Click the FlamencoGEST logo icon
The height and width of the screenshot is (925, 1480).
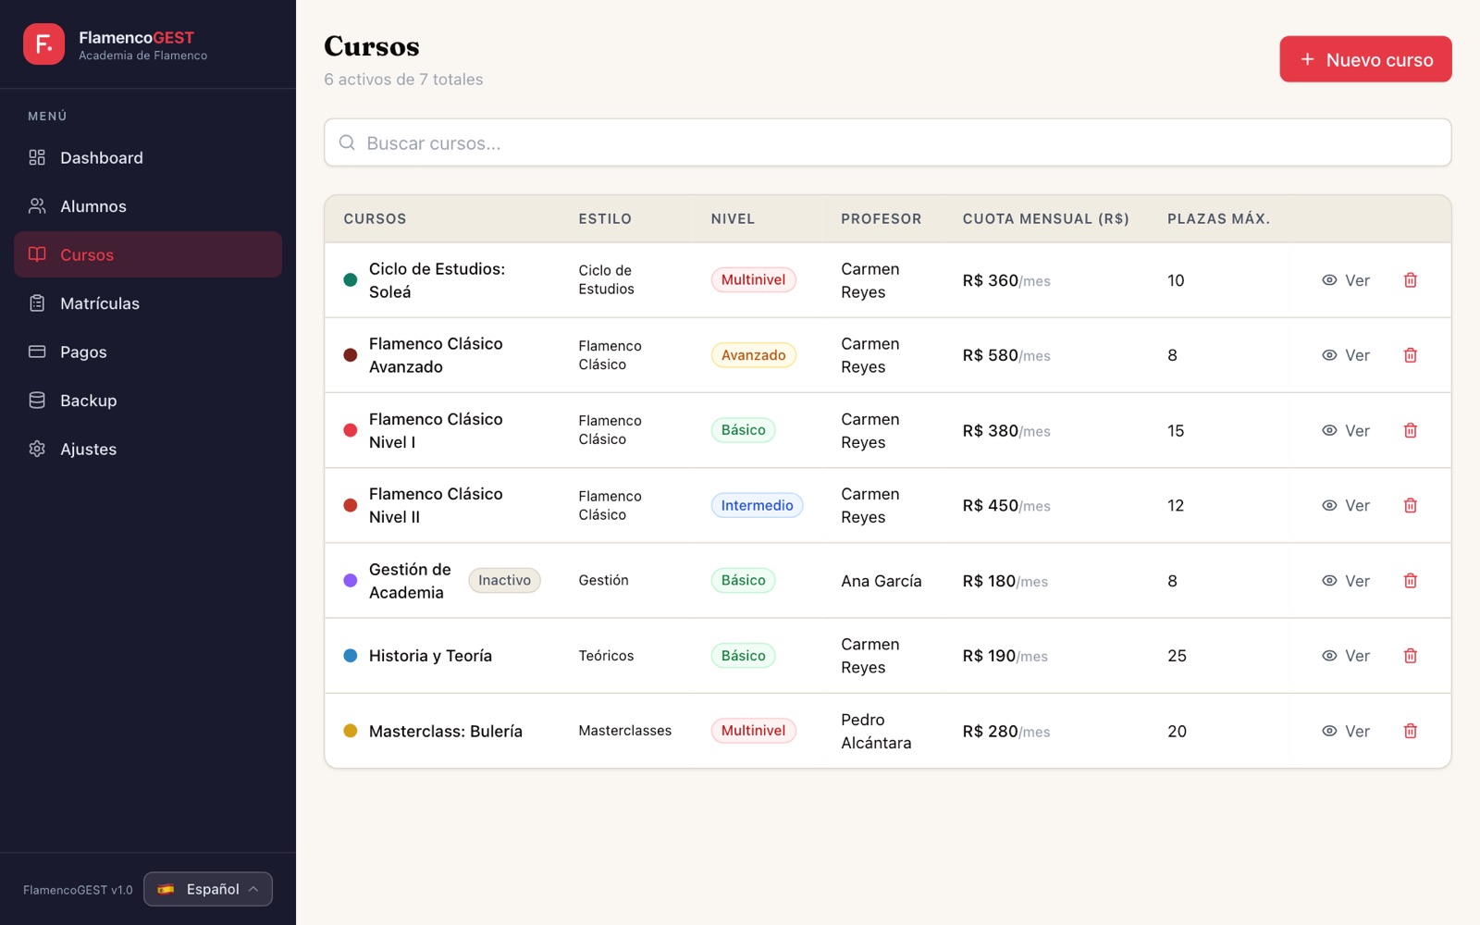click(x=43, y=44)
